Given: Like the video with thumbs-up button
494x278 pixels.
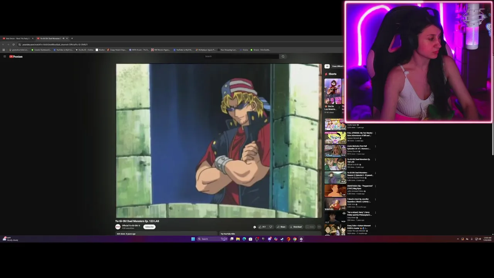Looking at the screenshot, I should (262, 227).
